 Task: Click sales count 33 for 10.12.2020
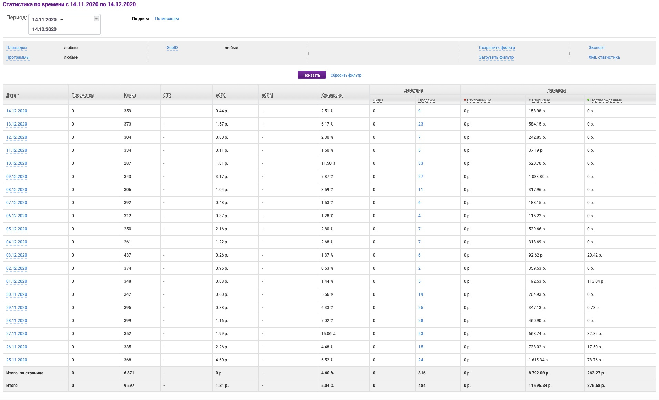[421, 163]
